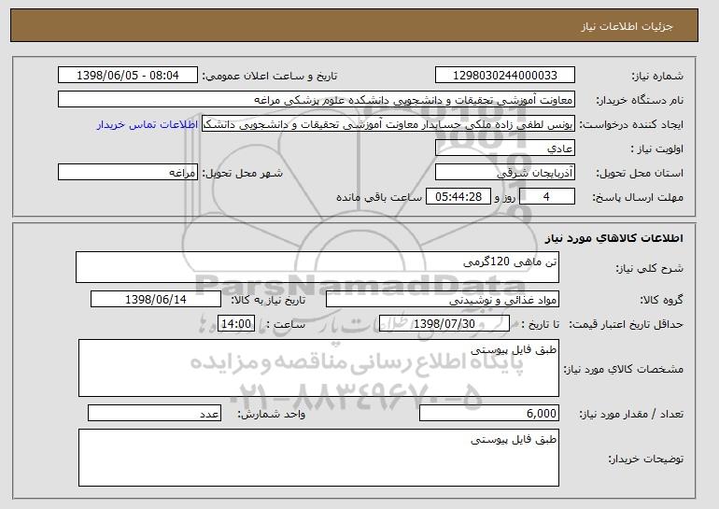The height and width of the screenshot is (509, 719).
Task: Click the مهلت ارسال پاسخ label
Action: (x=638, y=197)
